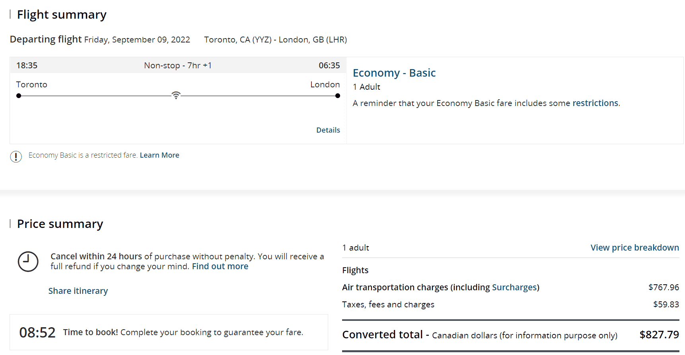Expand View price breakdown
685x355 pixels.
[634, 248]
